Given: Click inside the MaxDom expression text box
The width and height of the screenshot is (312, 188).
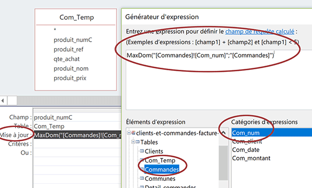Looking at the screenshot, I should pos(219,80).
